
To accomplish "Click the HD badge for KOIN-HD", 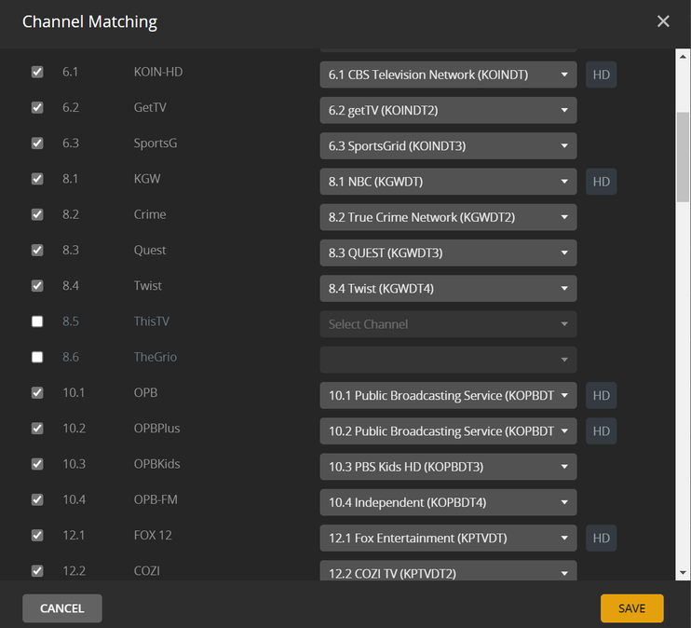I will 601,75.
